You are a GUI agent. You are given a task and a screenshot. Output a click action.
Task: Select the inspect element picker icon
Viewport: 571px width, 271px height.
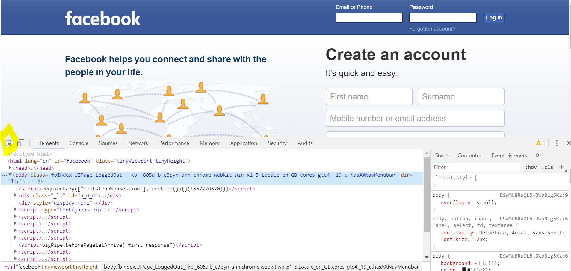tap(9, 143)
